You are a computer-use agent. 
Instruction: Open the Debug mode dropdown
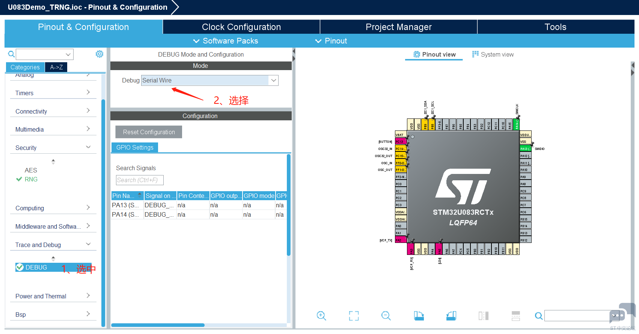coord(274,80)
